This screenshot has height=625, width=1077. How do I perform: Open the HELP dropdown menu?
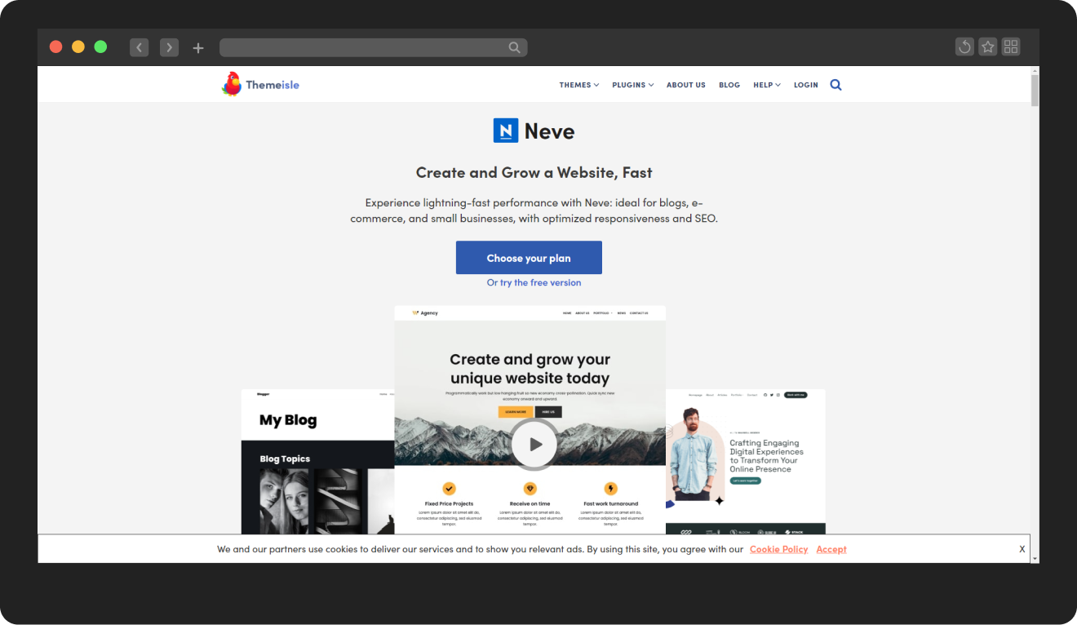click(x=766, y=84)
